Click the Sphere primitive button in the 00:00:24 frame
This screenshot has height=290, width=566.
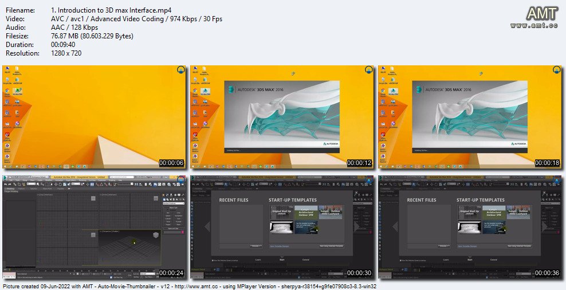pos(168,216)
